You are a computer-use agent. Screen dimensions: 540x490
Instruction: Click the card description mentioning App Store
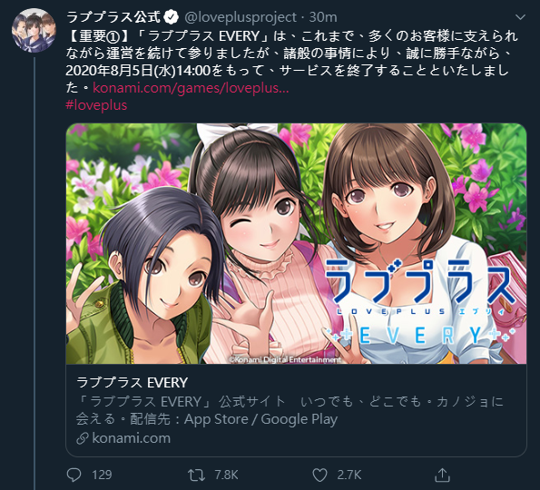point(290,410)
